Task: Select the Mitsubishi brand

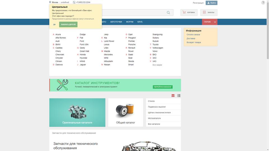Action: point(108,61)
